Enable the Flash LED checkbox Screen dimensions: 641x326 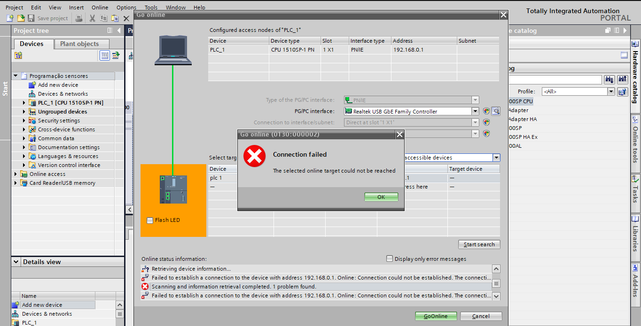point(150,220)
